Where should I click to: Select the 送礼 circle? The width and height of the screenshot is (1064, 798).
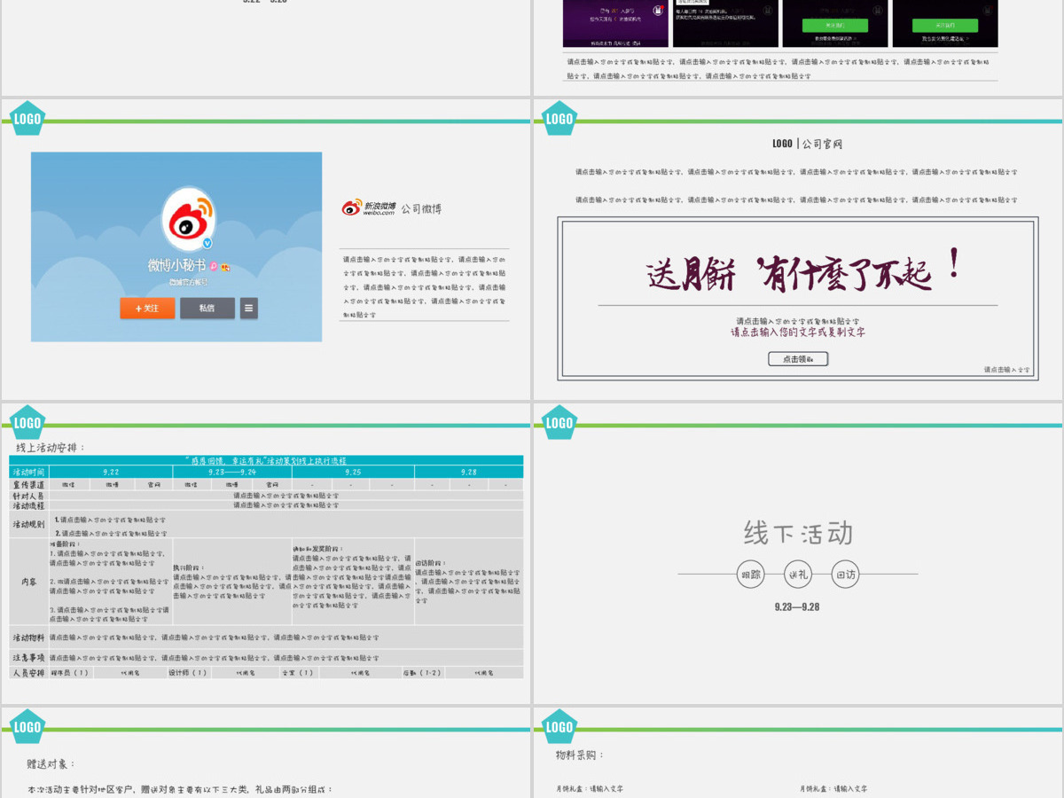point(798,575)
